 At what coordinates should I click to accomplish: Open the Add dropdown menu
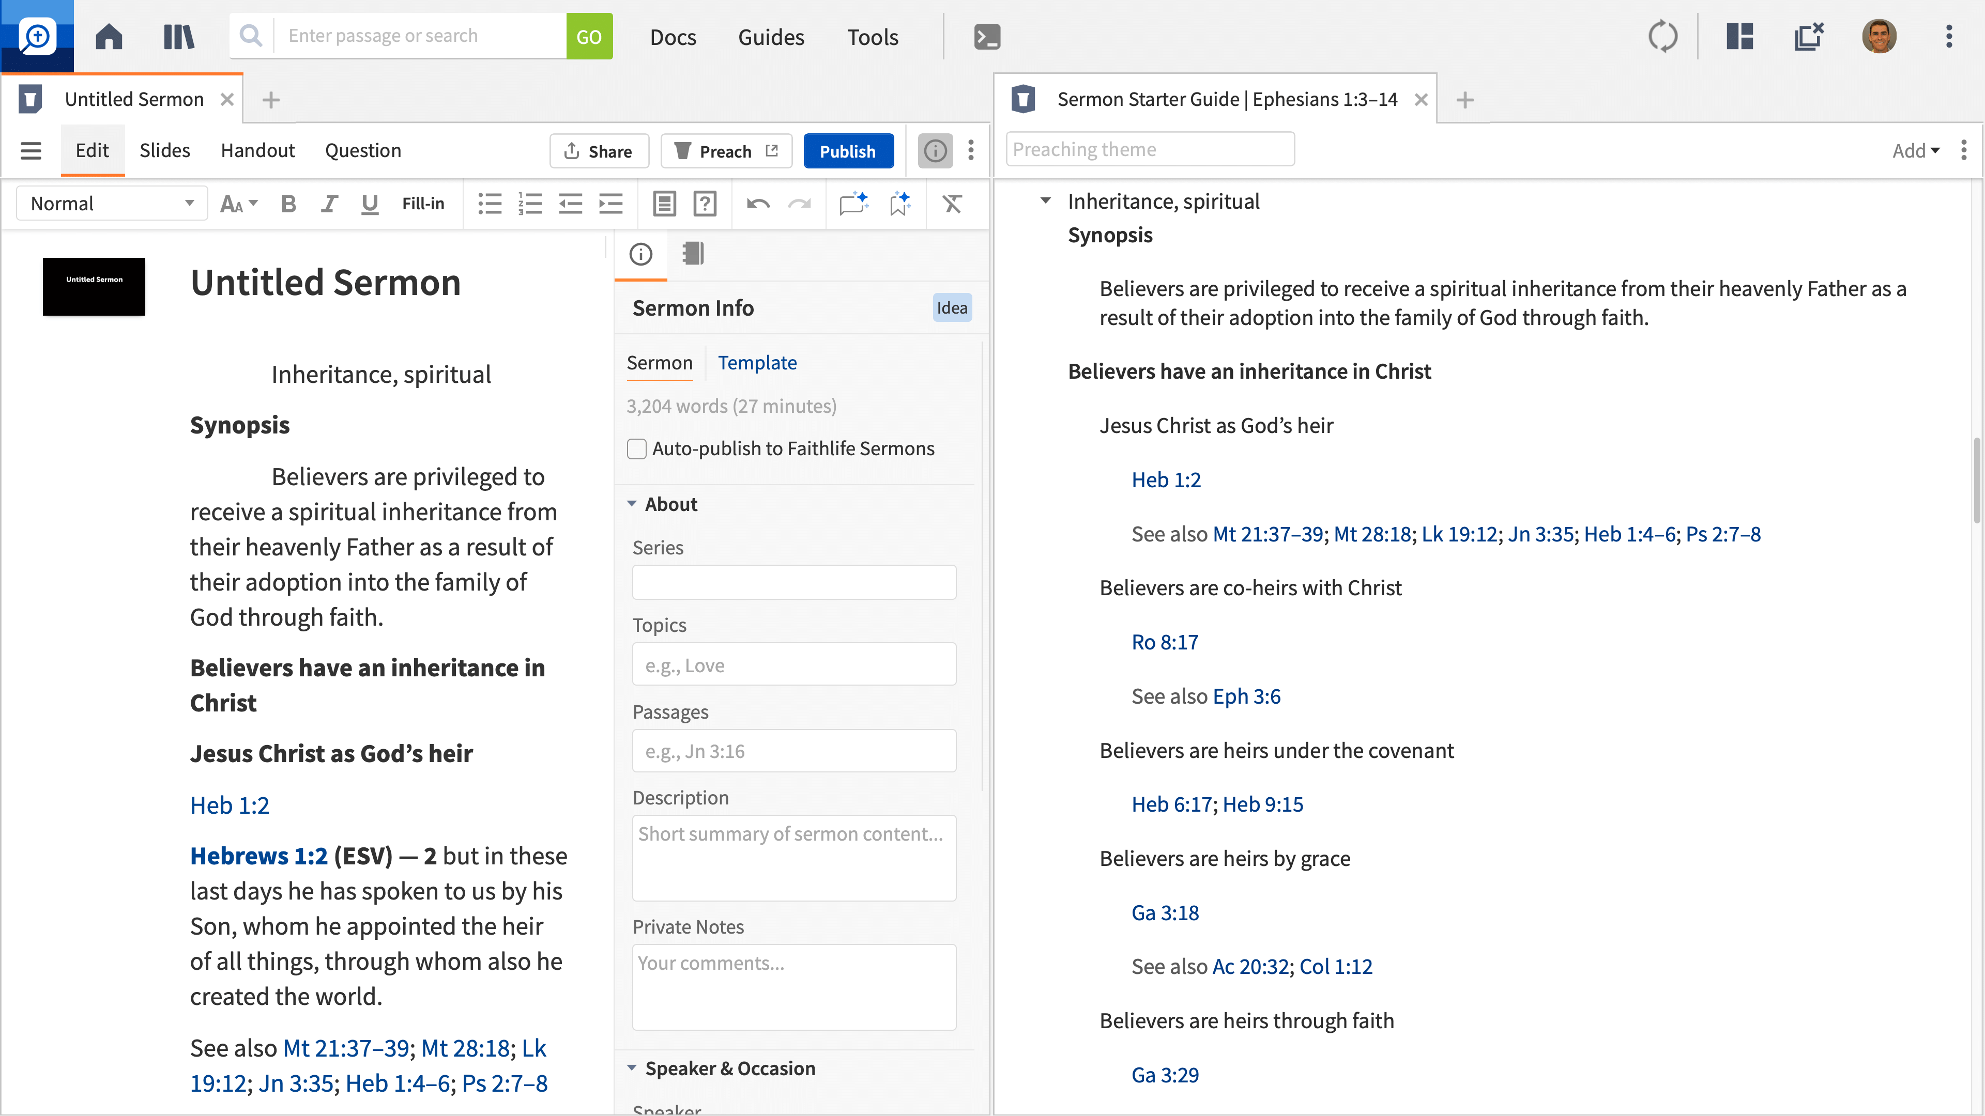tap(1915, 150)
